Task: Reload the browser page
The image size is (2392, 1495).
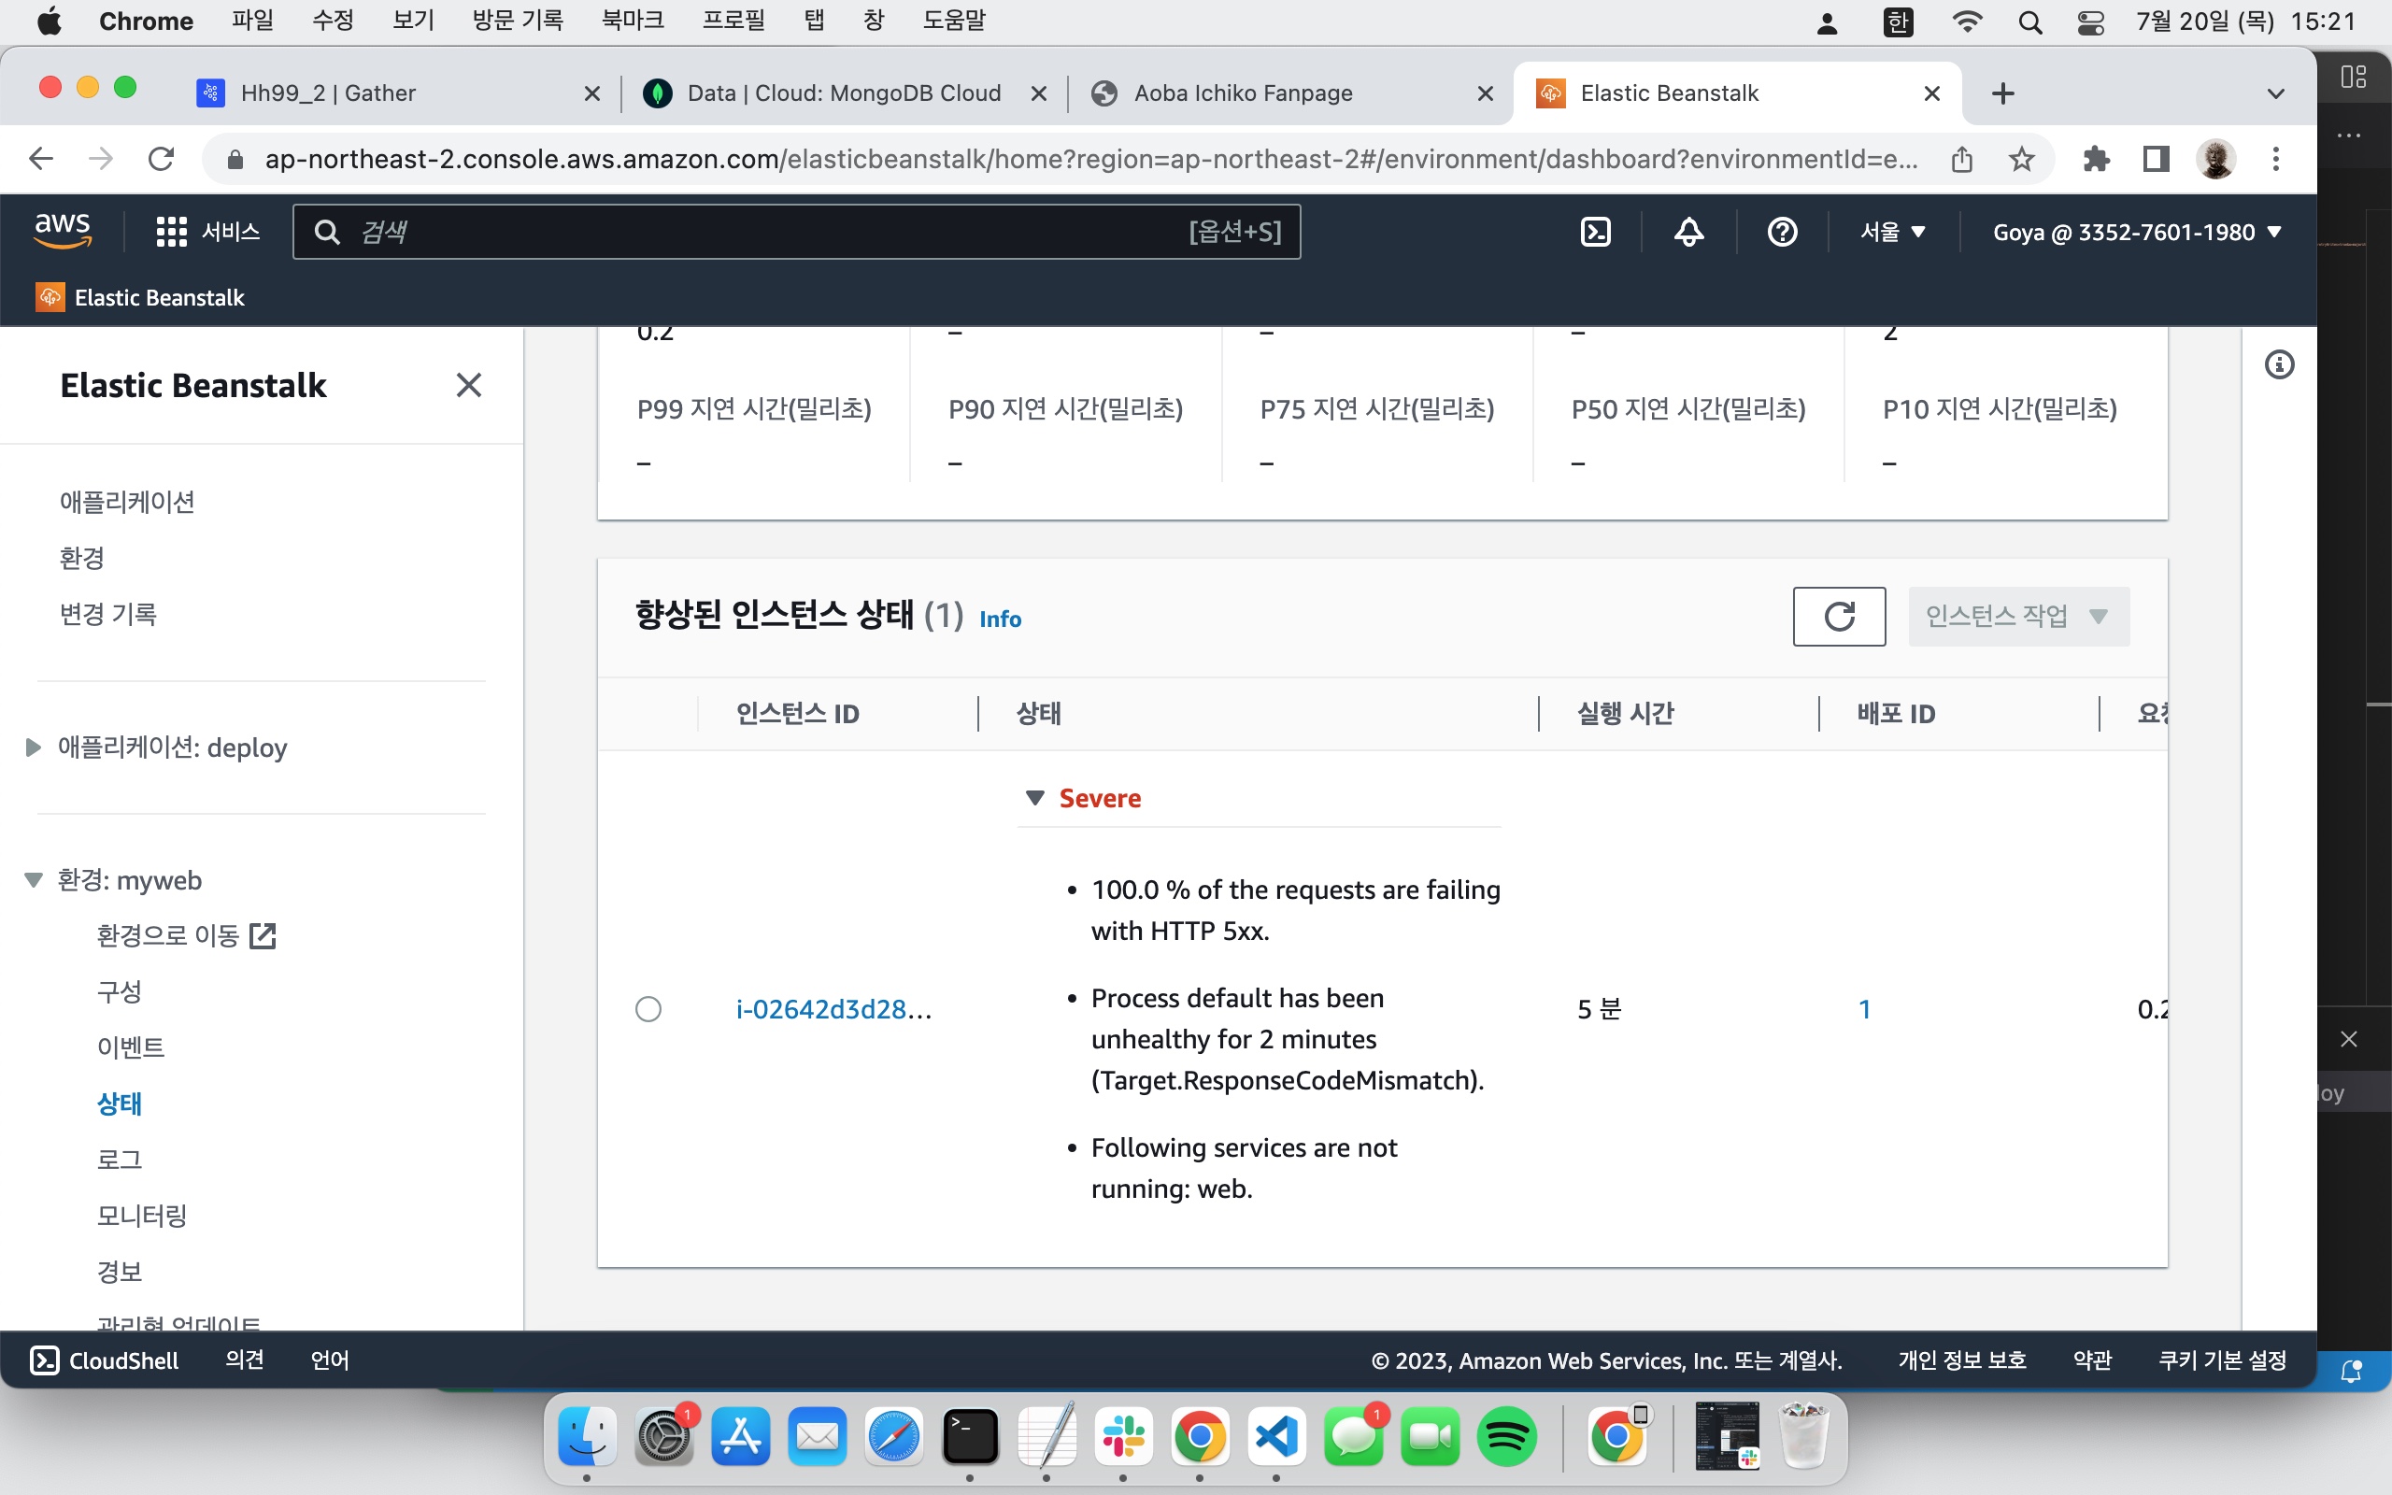Action: pos(160,158)
